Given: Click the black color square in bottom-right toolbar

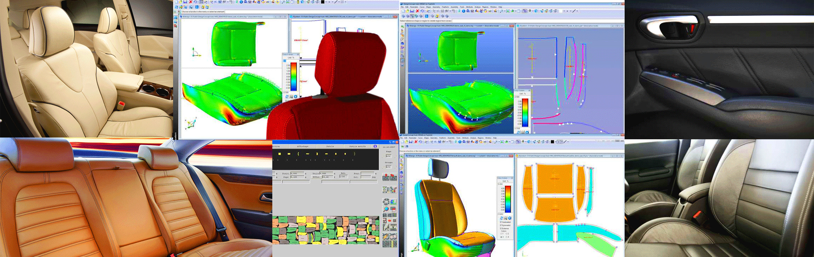Looking at the screenshot, I should [x=552, y=142].
